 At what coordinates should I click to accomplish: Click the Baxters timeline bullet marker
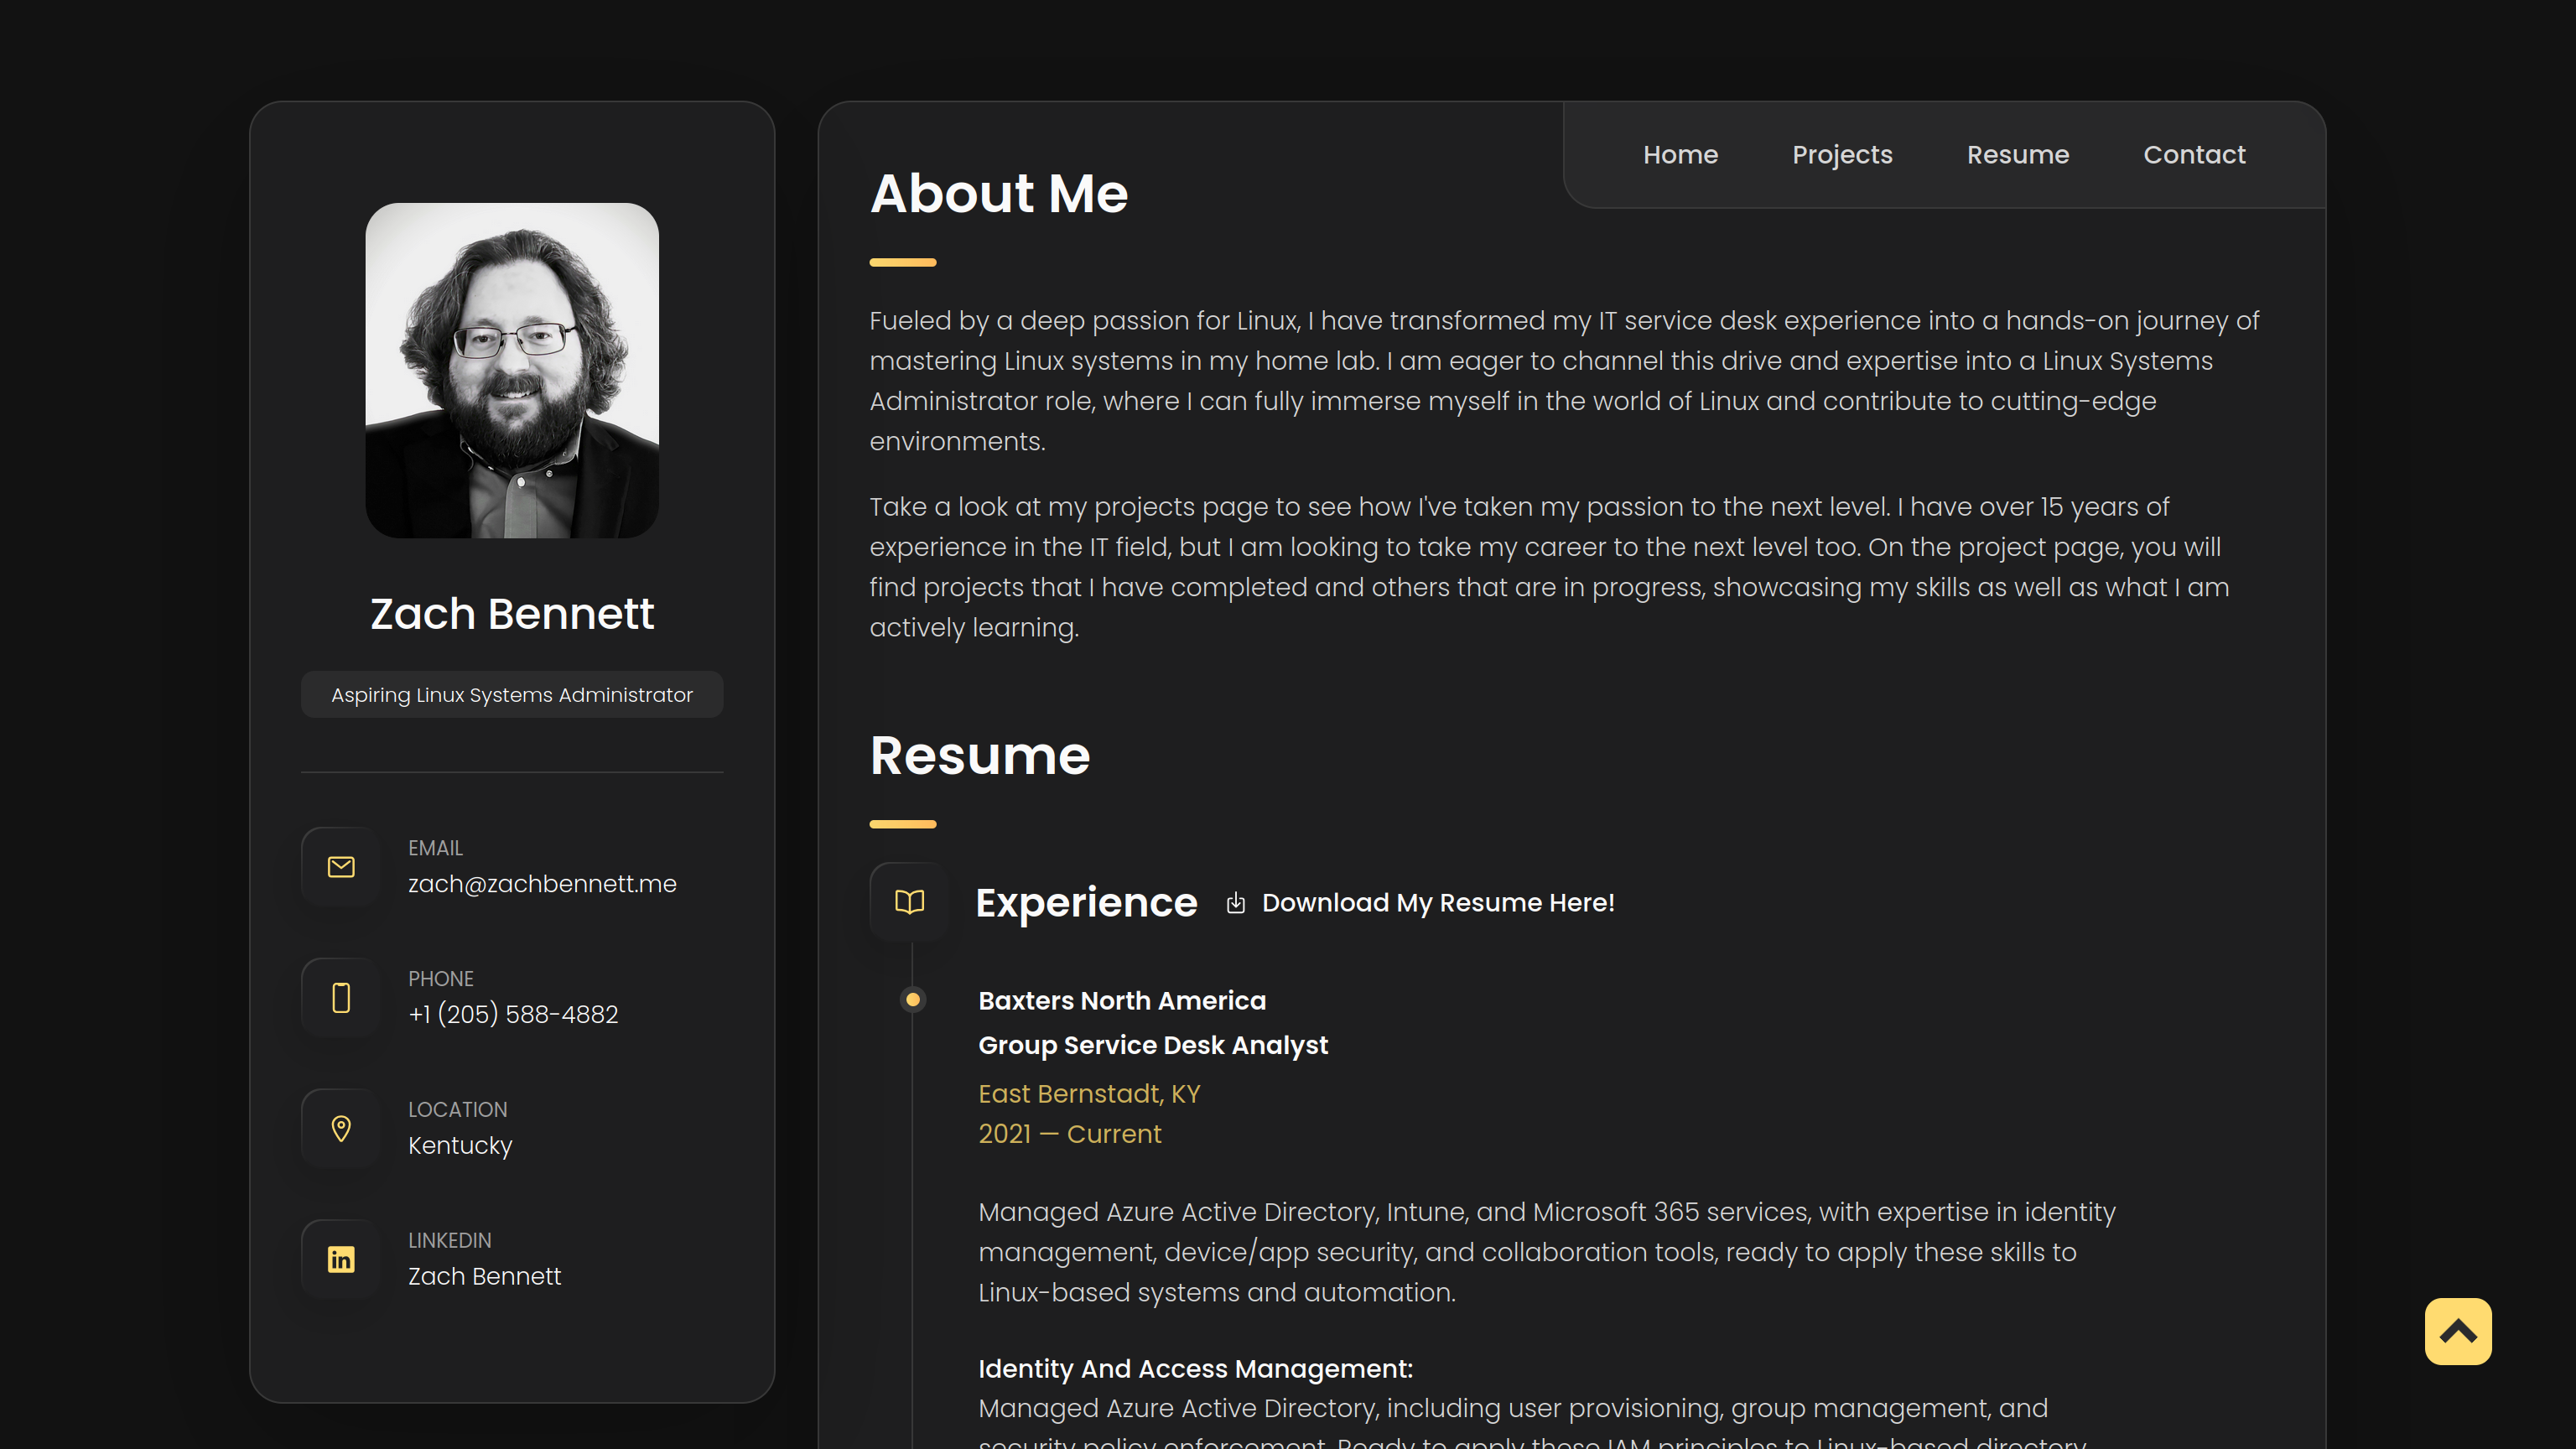pos(912,999)
